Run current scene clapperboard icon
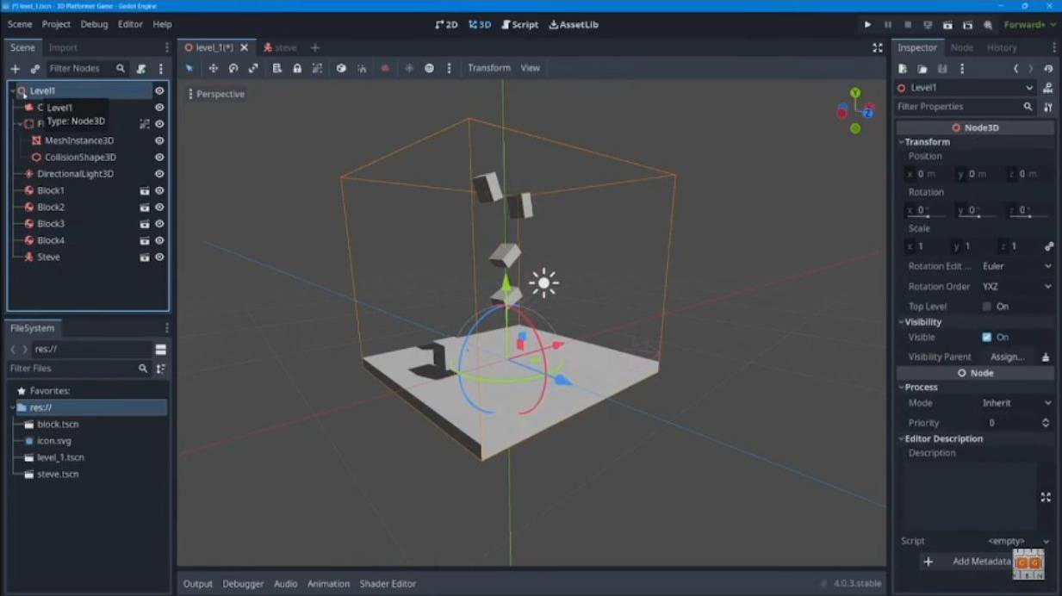The image size is (1062, 596). coord(947,25)
